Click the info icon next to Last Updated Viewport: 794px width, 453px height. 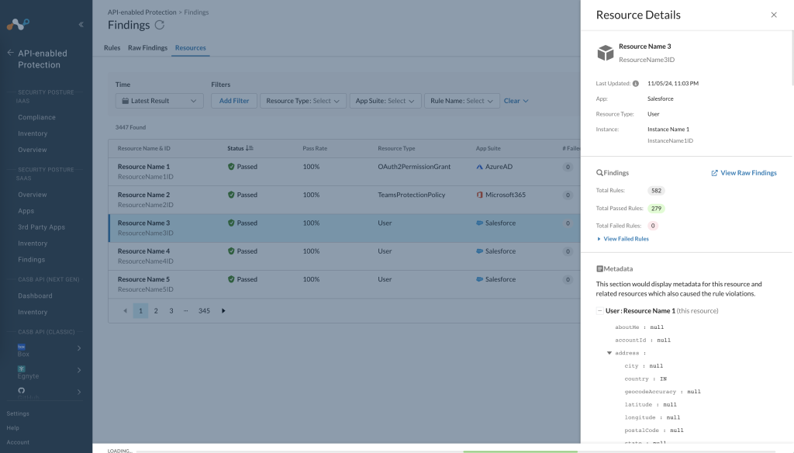click(x=636, y=84)
